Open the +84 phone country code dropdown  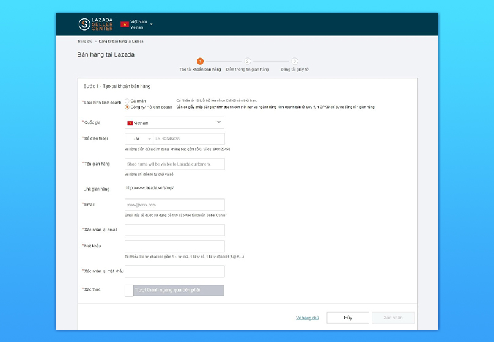coord(138,139)
